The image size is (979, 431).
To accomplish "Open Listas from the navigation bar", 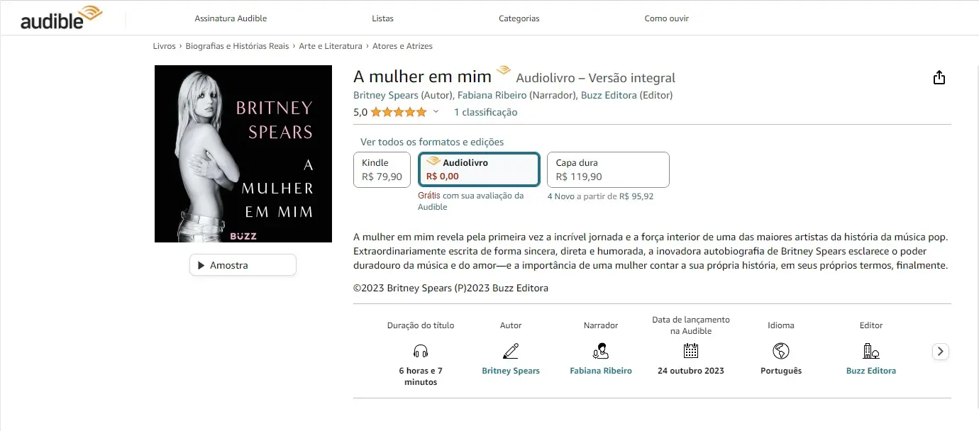I will 382,18.
